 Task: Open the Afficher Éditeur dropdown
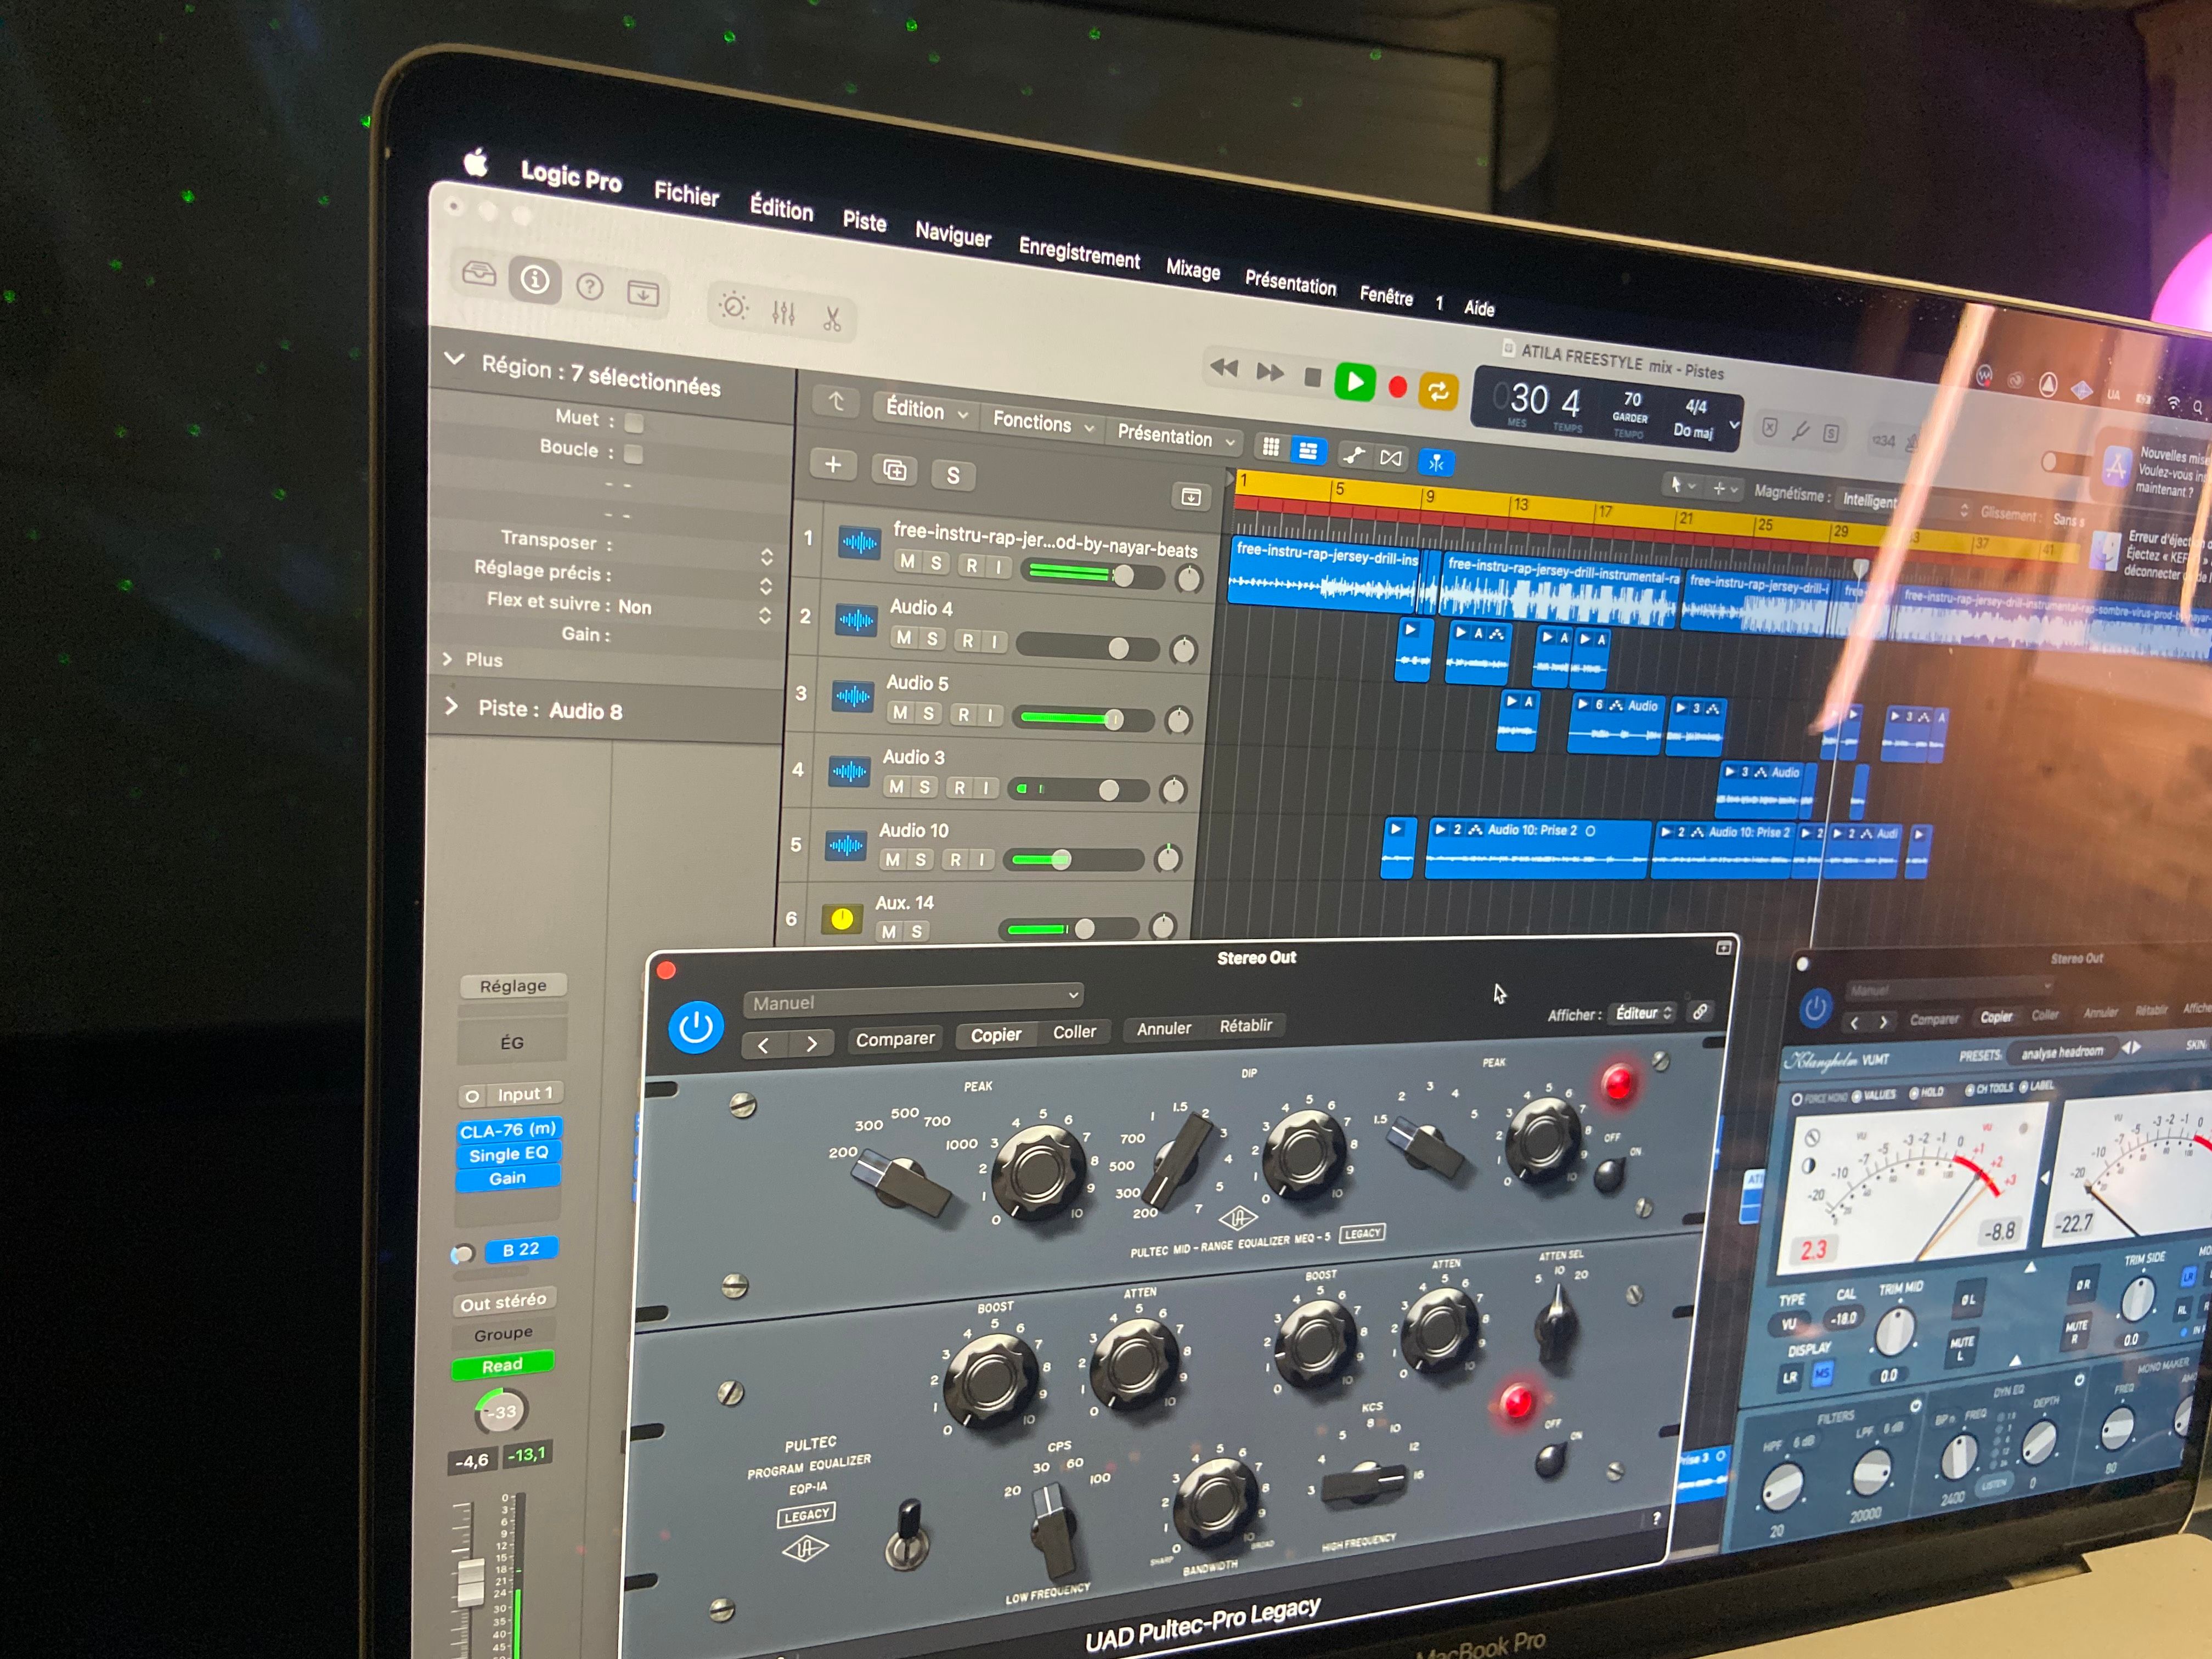(x=1643, y=1013)
